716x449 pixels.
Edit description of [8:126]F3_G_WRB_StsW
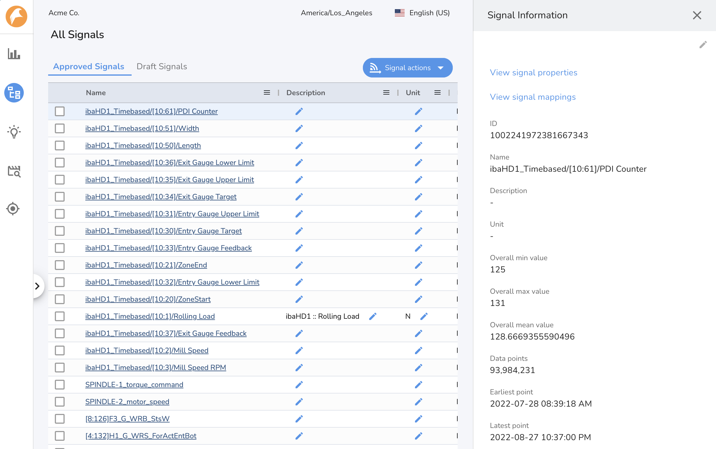click(299, 419)
